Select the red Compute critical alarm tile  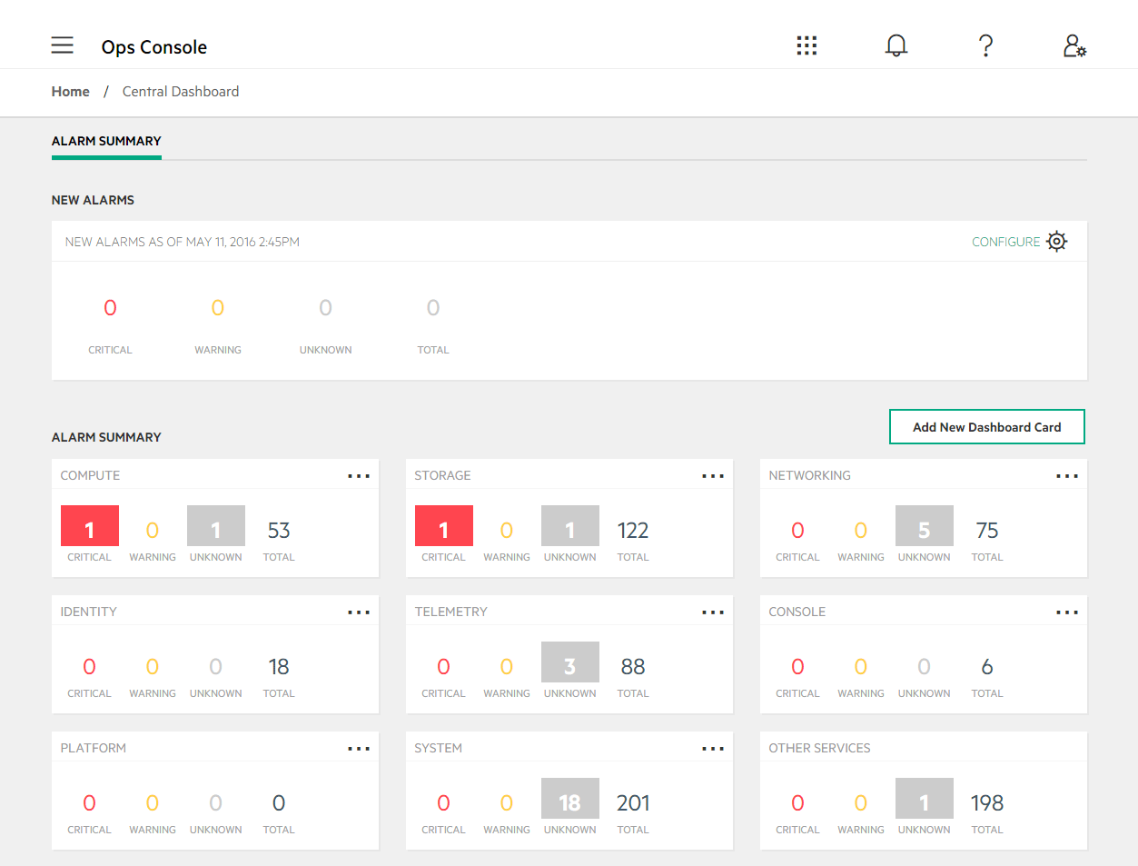[90, 526]
